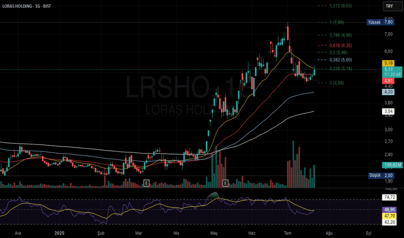Screen dimensions: 404x238
Task: Click the yellow 47,70 RSI average label
Action: pyautogui.click(x=389, y=216)
